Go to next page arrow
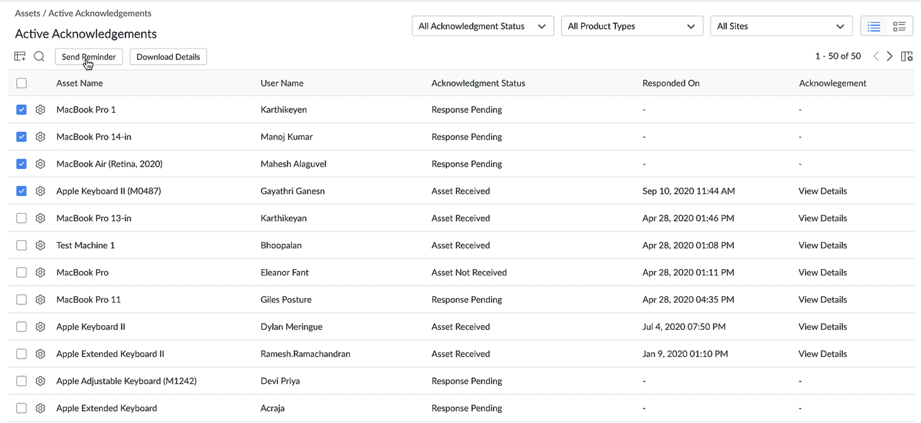Viewport: 921px width, 423px height. click(889, 56)
